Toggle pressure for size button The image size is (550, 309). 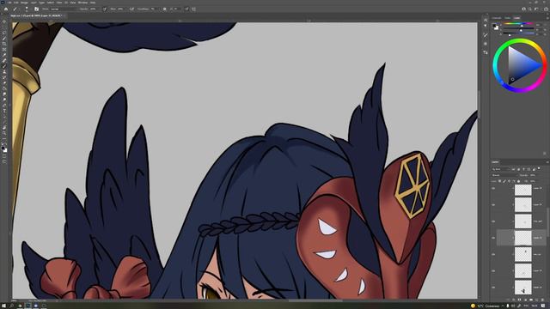186,9
